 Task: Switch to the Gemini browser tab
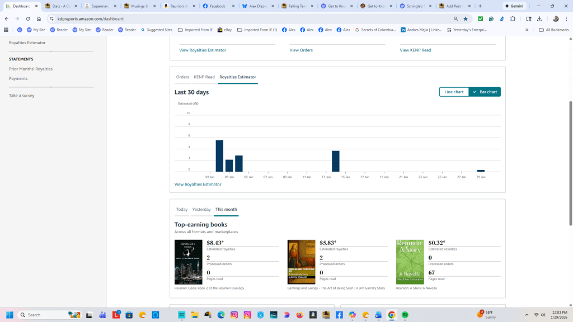[x=514, y=6]
